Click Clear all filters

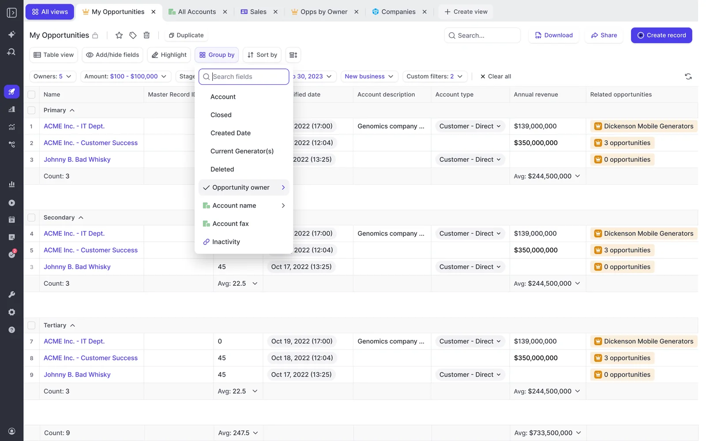(496, 76)
